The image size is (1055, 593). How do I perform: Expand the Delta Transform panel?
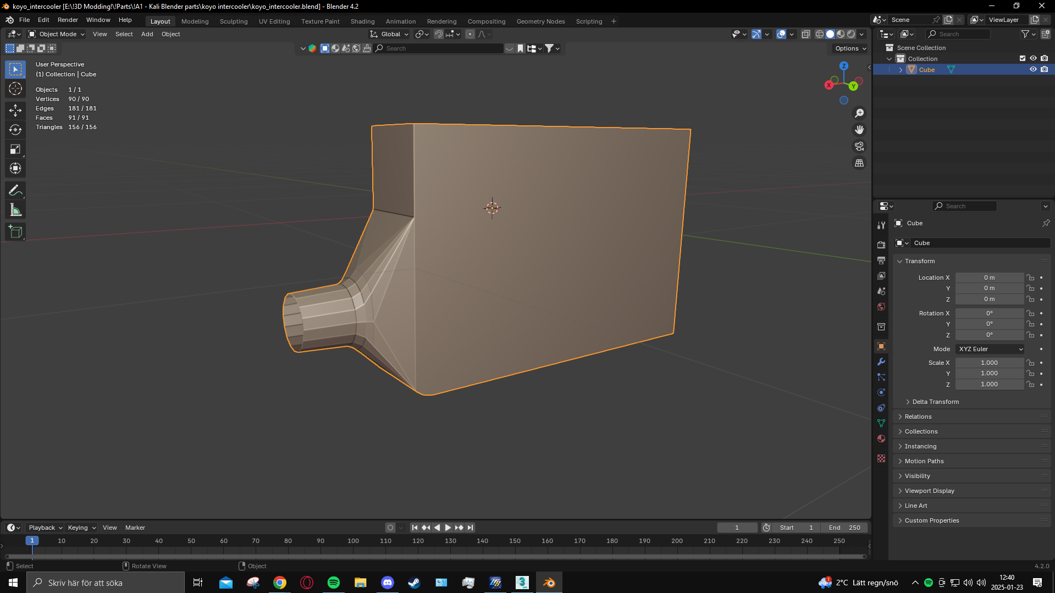[x=935, y=402]
